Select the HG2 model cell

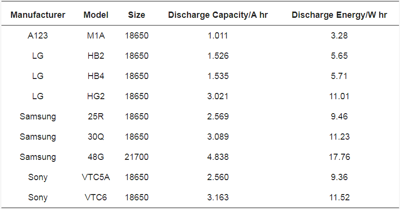coord(96,96)
